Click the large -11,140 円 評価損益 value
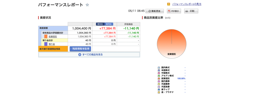The width and height of the screenshot is (257, 96). (x=131, y=28)
